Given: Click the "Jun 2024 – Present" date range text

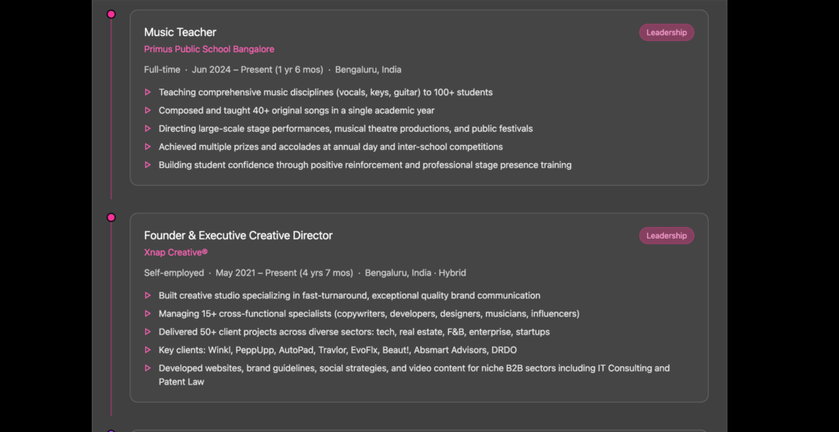Looking at the screenshot, I should click(x=257, y=70).
